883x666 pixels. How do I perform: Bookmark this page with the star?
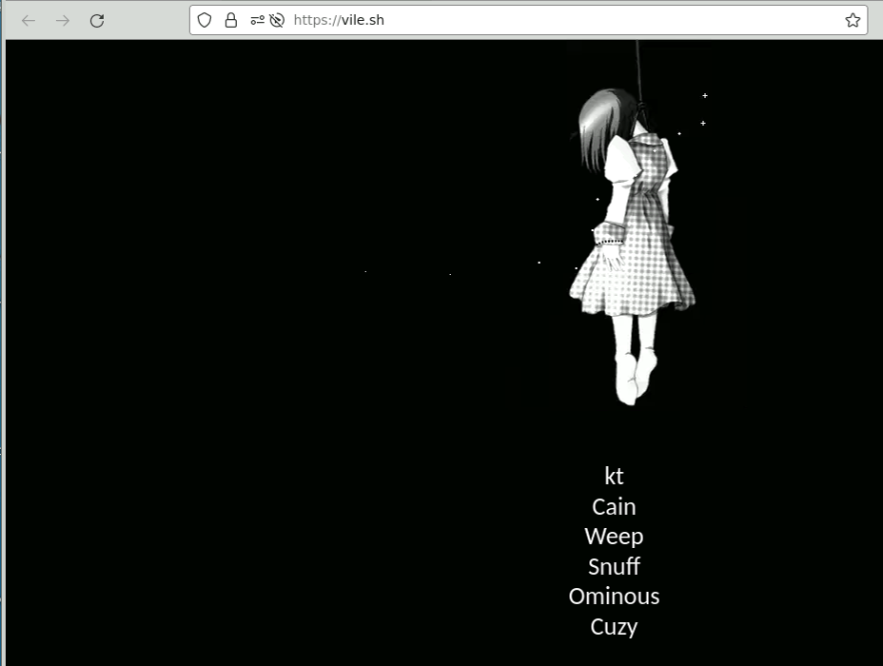point(853,20)
